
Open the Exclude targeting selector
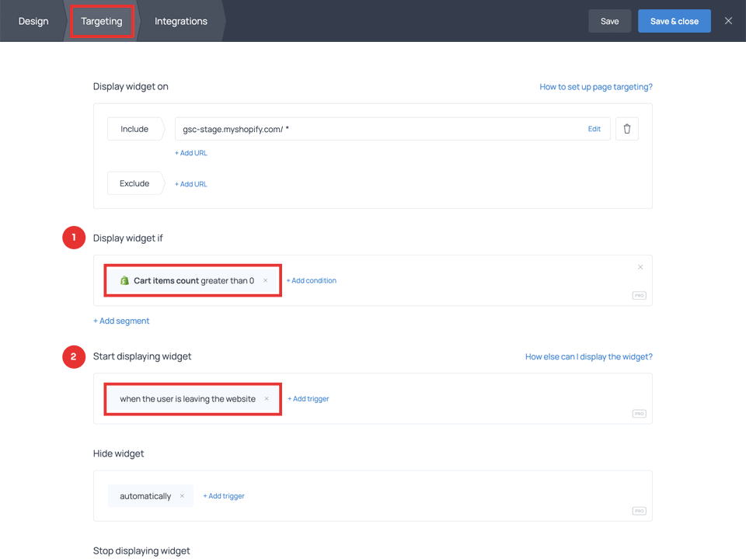(x=135, y=183)
